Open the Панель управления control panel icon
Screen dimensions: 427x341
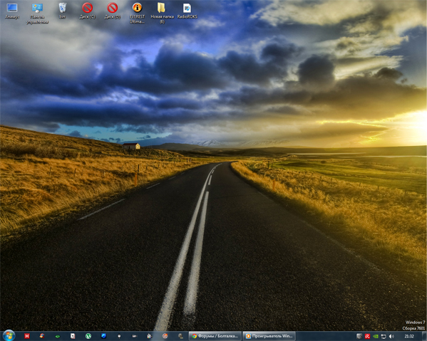(x=37, y=14)
